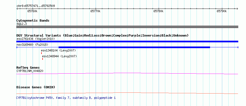Click the RefSeq Genes track title
Screen dimensions: 246x106
pos(28,68)
